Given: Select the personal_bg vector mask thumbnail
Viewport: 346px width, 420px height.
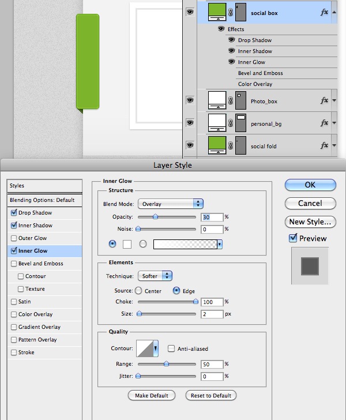Looking at the screenshot, I should coord(240,123).
